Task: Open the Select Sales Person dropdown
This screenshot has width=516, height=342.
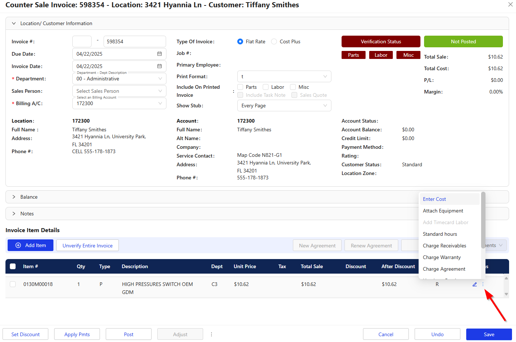Action: 119,91
